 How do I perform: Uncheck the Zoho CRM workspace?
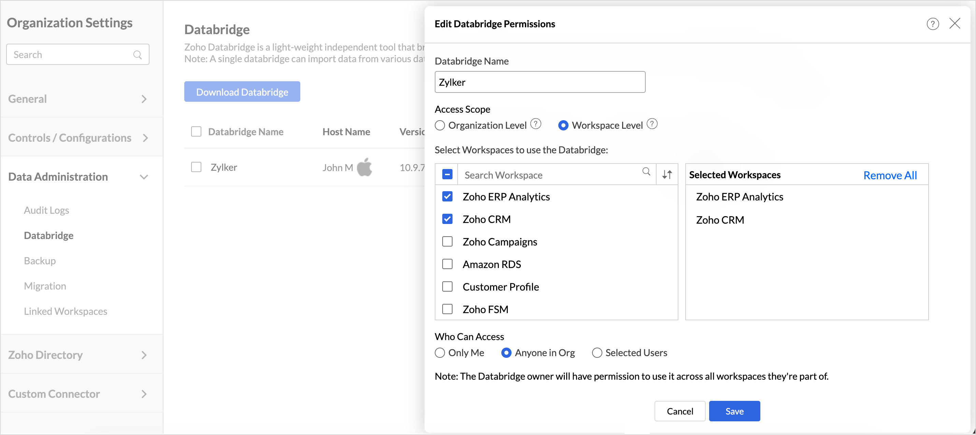tap(447, 219)
